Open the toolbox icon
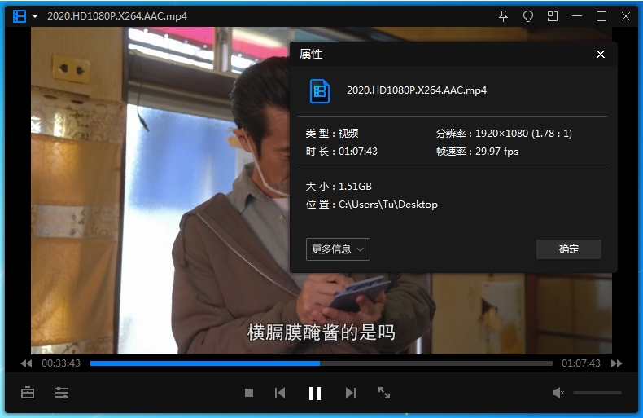643x418 pixels. [x=28, y=393]
